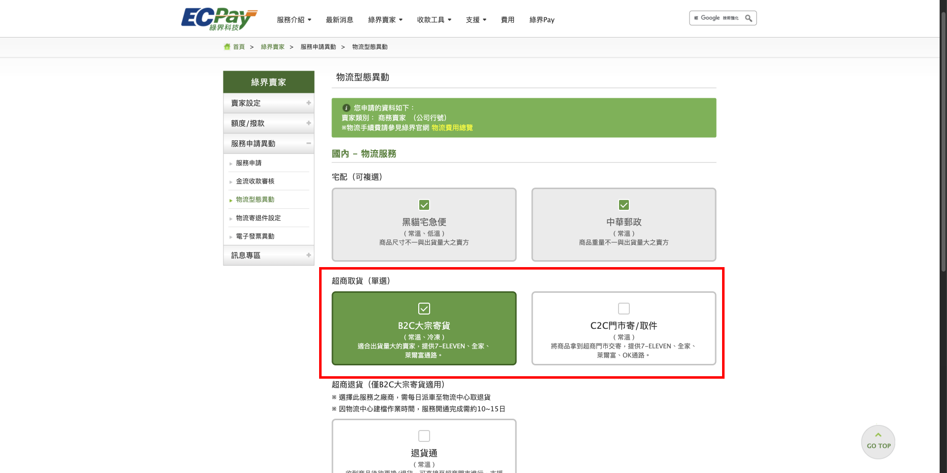947x473 pixels.
Task: Open the 物流費用總覽 link
Action: 452,128
